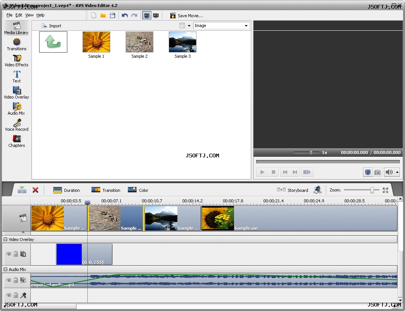Click the Undo arrow icon

(x=125, y=15)
